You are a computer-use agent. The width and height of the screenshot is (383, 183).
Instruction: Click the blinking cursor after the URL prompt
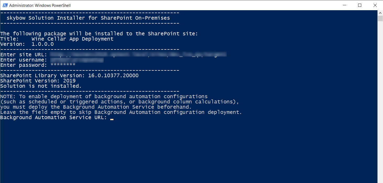[112, 118]
